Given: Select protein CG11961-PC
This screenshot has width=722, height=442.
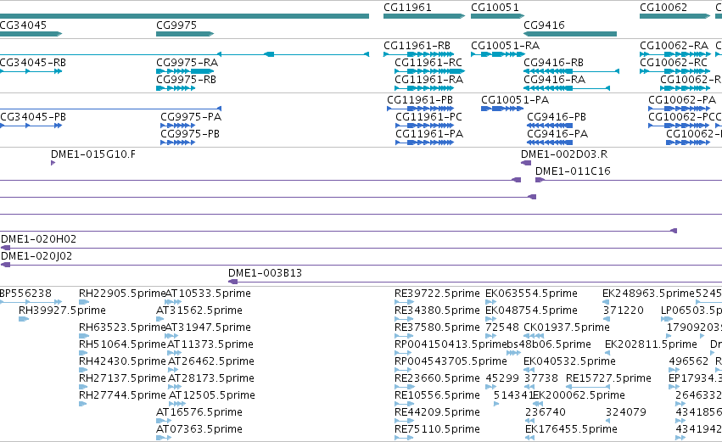Looking at the screenshot, I should (428, 117).
